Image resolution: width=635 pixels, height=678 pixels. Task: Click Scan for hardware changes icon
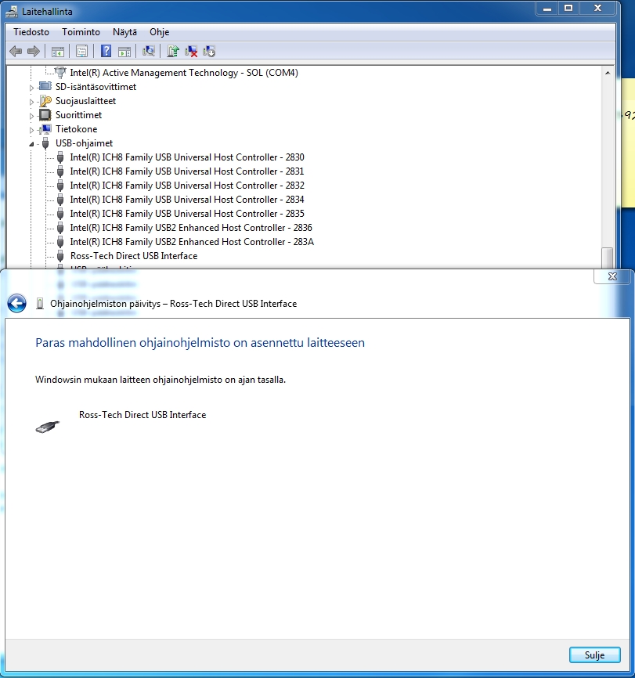pos(148,52)
